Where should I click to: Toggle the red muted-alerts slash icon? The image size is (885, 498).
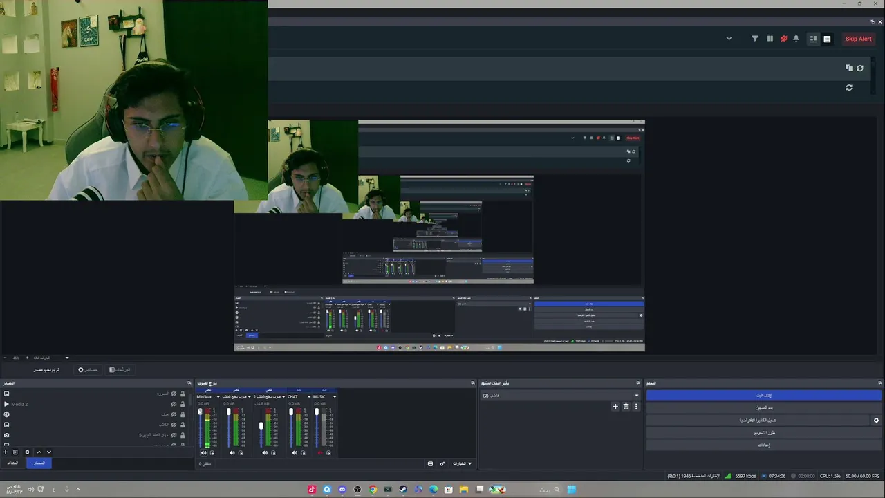783,39
